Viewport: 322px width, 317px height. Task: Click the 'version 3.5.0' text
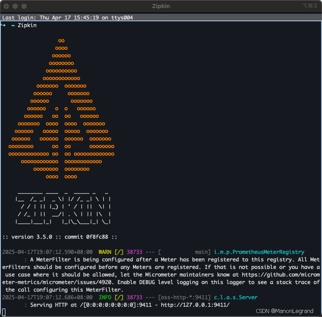tap(32, 237)
